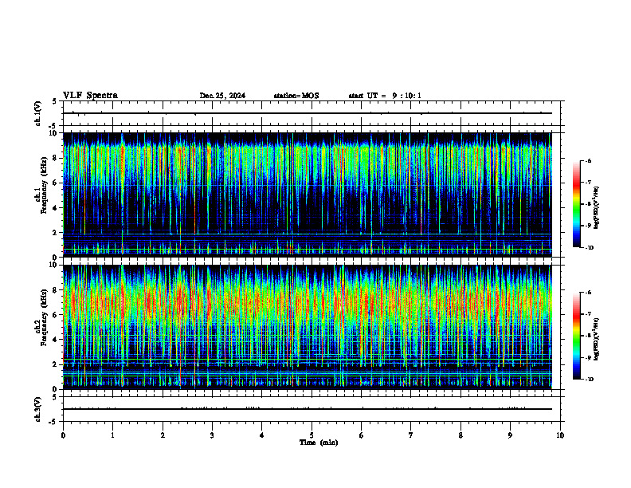Click the "5" tick on ch.1(V) axis
The height and width of the screenshot is (488, 631).
click(x=54, y=101)
